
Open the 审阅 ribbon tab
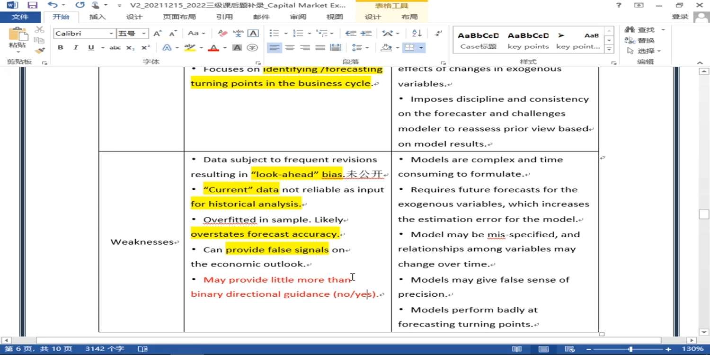tap(298, 17)
